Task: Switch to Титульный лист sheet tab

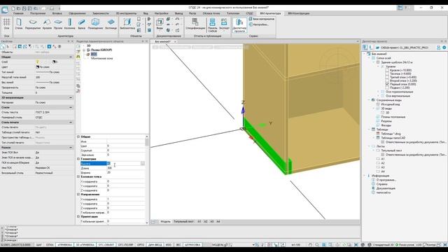Action: click(x=183, y=221)
